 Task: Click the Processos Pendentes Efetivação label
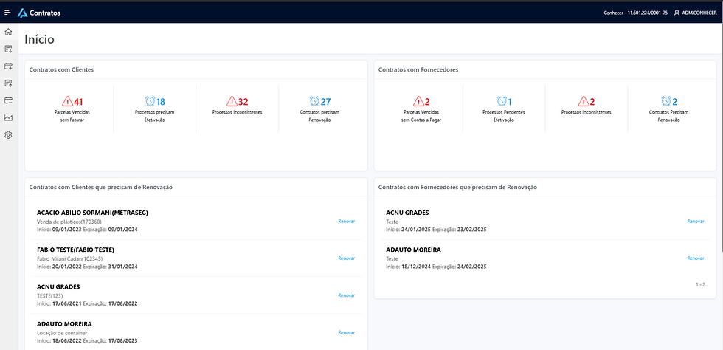pyautogui.click(x=503, y=116)
